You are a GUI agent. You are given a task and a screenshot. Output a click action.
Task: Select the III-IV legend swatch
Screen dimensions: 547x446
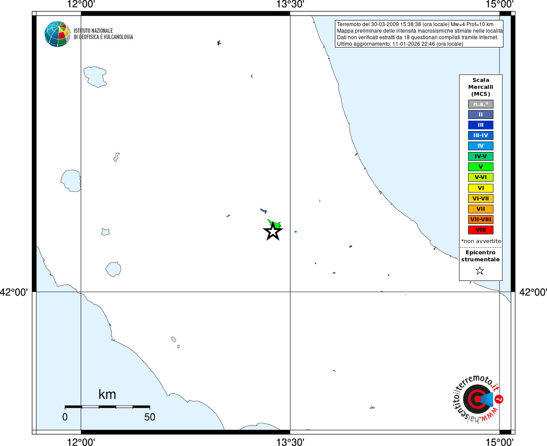pos(481,135)
